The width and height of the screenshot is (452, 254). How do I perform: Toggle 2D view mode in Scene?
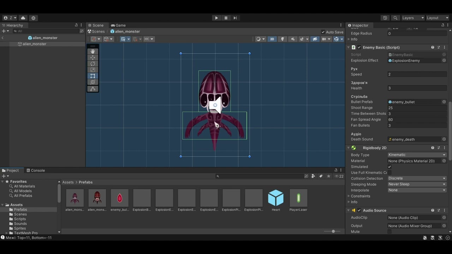point(272,39)
